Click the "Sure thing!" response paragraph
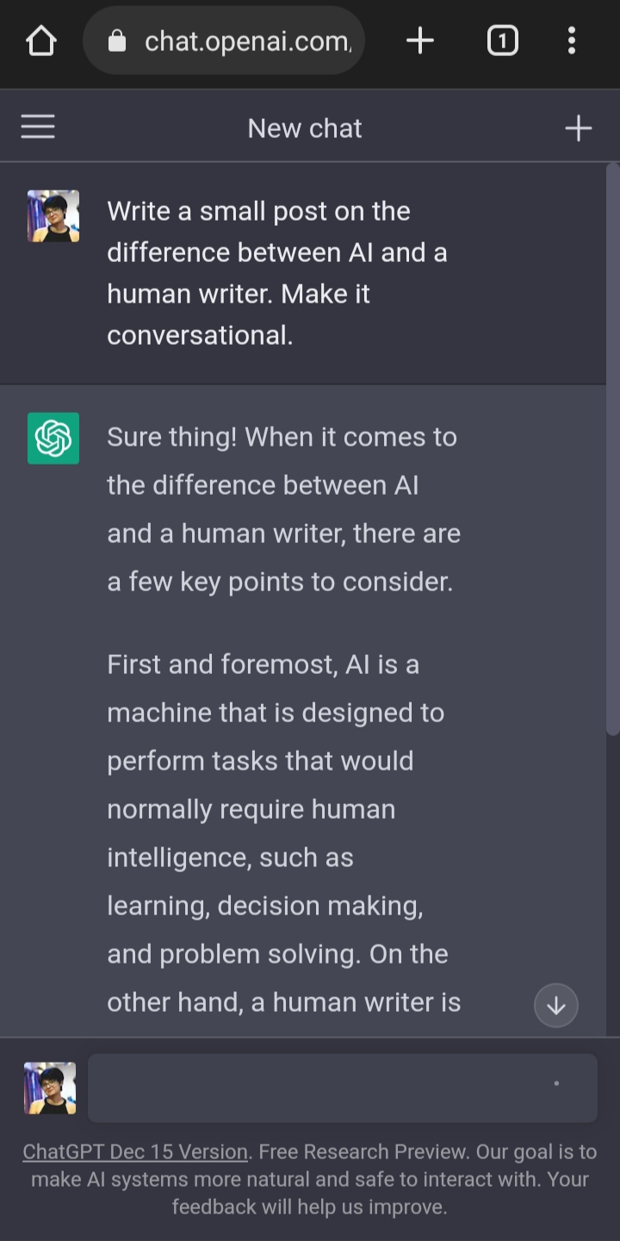Screen dimensions: 620x1241 click(284, 509)
